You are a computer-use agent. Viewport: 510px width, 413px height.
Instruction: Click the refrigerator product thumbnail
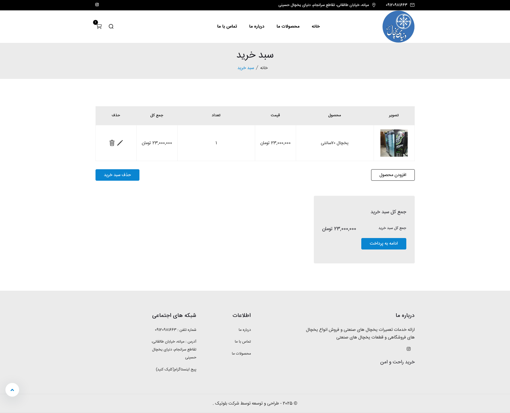tap(394, 143)
